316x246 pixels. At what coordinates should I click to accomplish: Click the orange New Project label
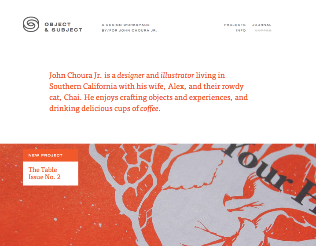46,155
